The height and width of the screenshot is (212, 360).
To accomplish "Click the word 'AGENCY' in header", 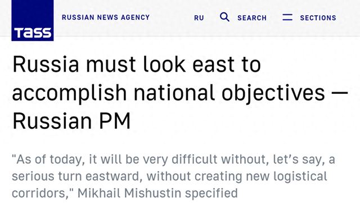I will coord(135,17).
